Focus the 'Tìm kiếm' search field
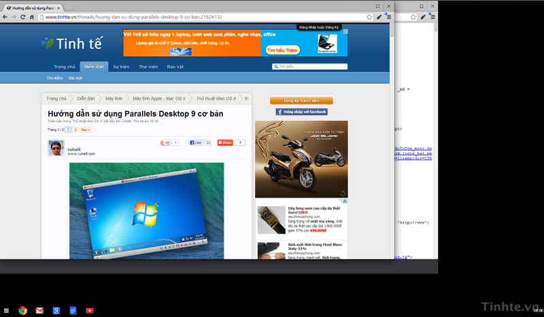544x317 pixels. tap(313, 67)
